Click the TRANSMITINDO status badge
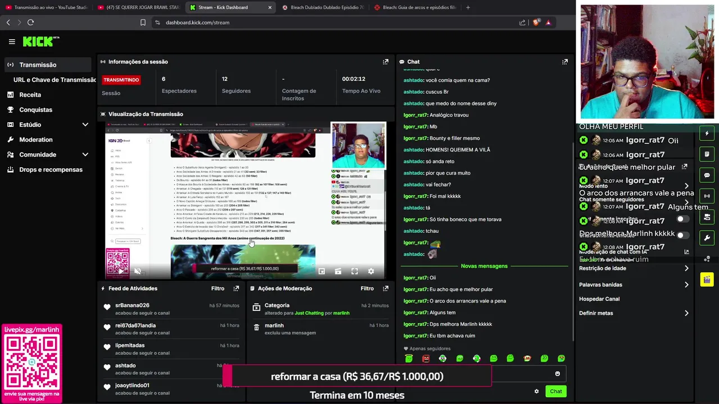 click(x=121, y=80)
